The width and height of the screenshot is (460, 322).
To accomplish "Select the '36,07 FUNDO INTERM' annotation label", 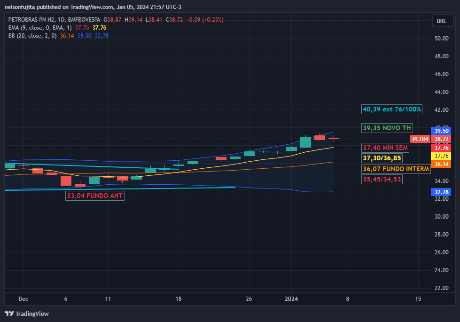I will (x=396, y=169).
